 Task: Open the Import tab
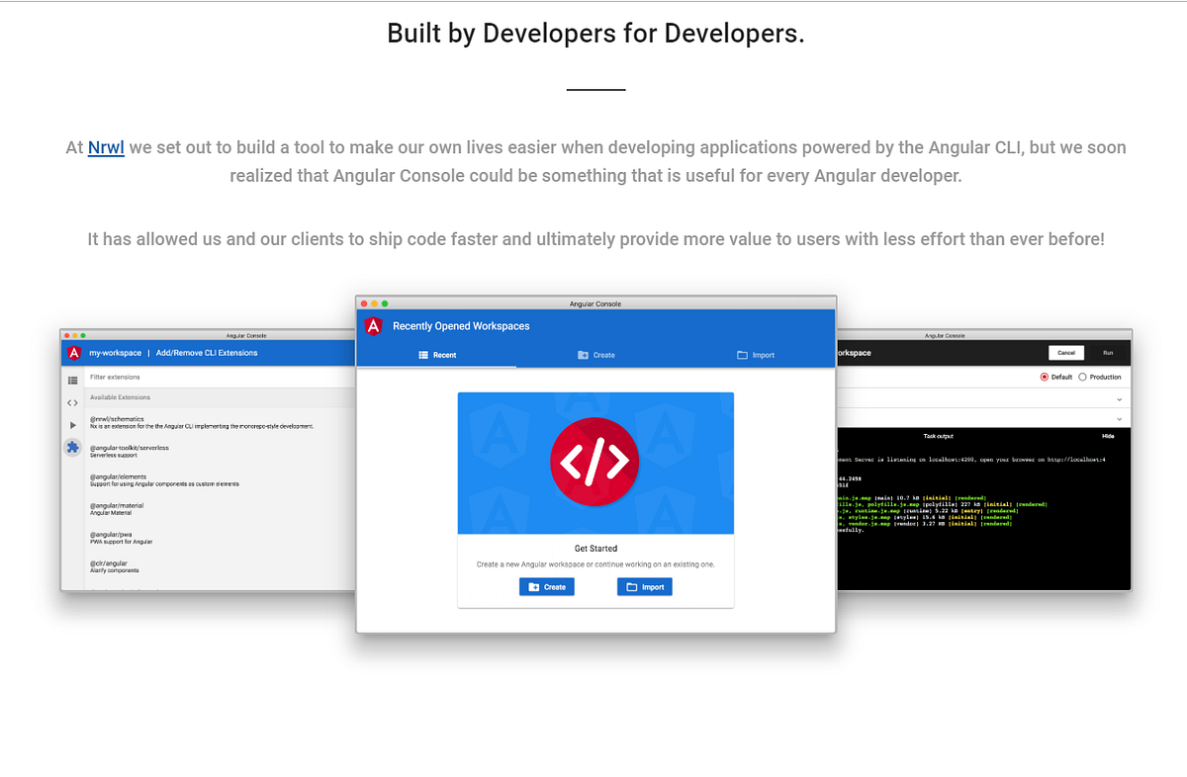point(756,355)
